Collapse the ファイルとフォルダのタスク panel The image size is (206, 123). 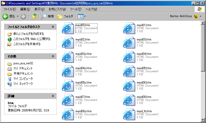point(53,27)
